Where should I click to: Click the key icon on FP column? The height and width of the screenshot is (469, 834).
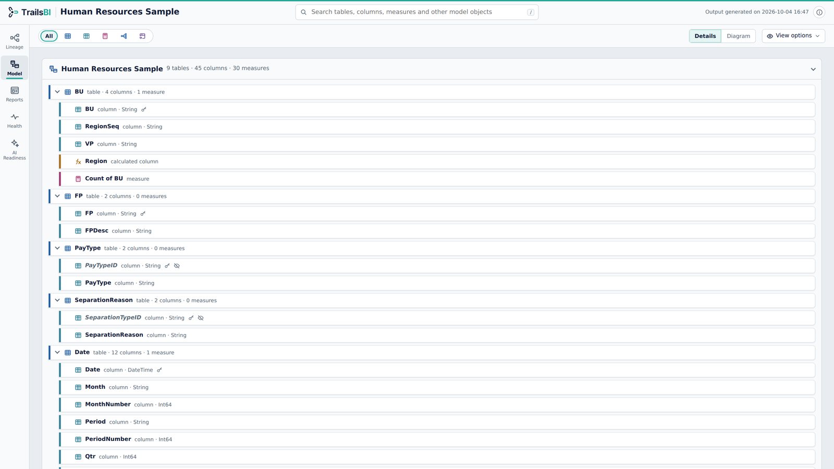143,214
